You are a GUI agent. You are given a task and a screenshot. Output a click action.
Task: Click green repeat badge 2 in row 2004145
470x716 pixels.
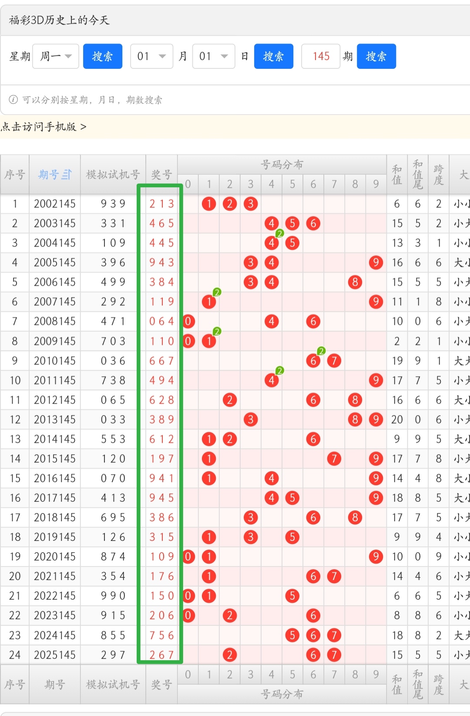click(x=280, y=233)
